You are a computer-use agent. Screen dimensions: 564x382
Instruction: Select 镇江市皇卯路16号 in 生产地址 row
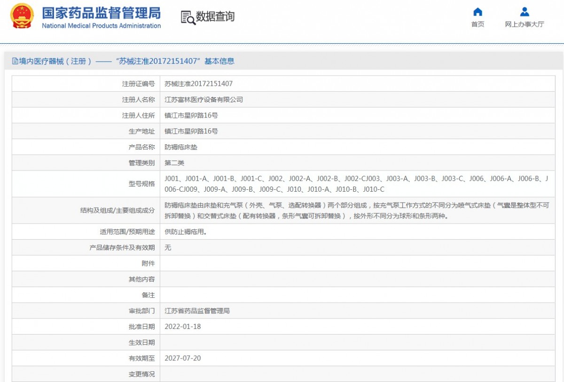(191, 132)
